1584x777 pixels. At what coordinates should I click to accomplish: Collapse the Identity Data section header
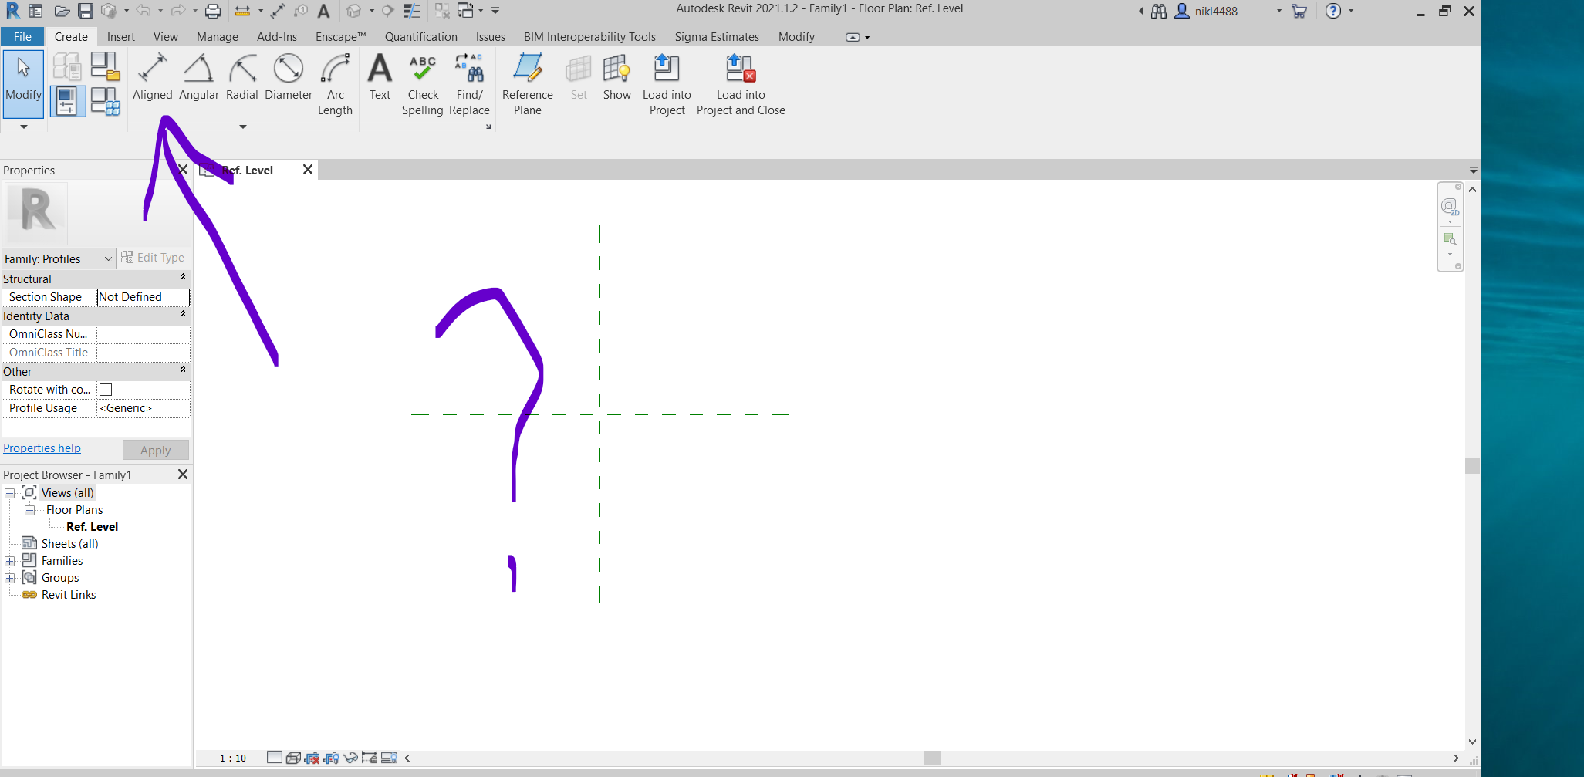[x=183, y=315]
